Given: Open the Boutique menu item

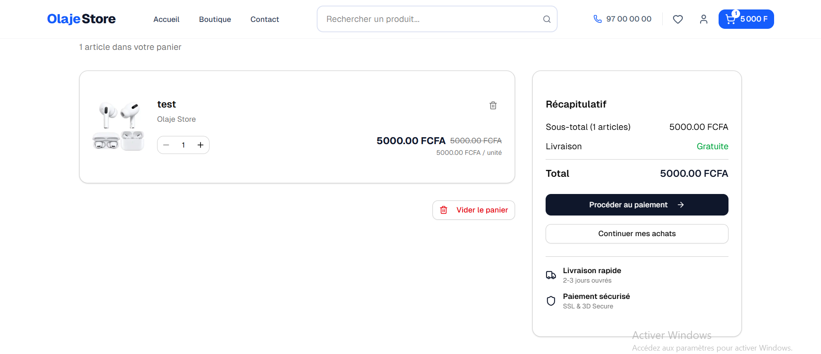Looking at the screenshot, I should click(x=215, y=19).
